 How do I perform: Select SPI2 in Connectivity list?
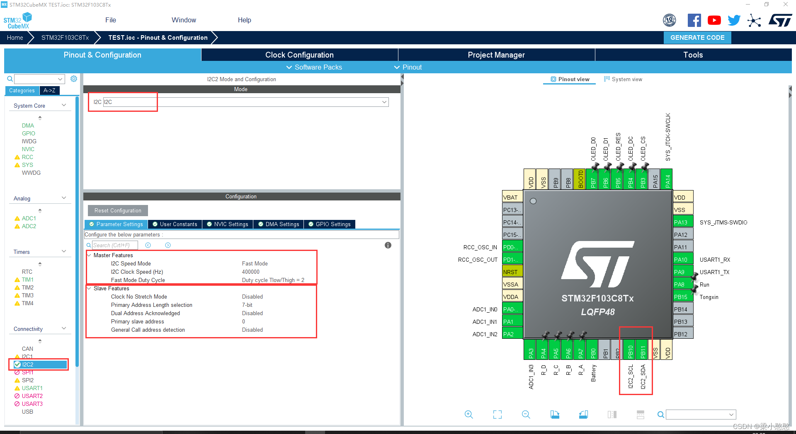(x=28, y=380)
